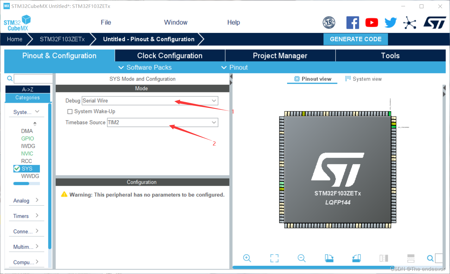Switch to the Tools tab
Screen dimensions: 450x274
click(391, 56)
